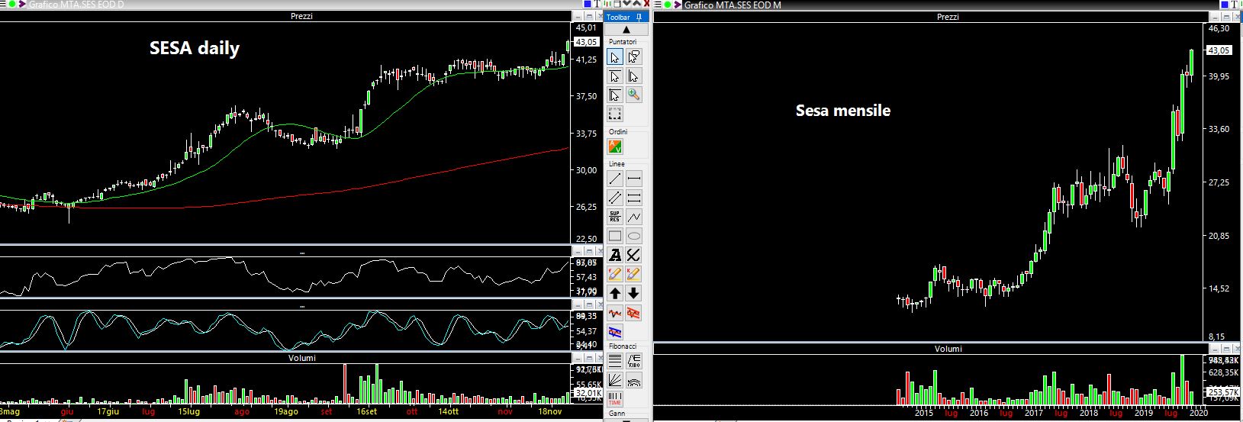The width and height of the screenshot is (1243, 422).
Task: Click the green circle in daily chart title
Action: (11, 5)
